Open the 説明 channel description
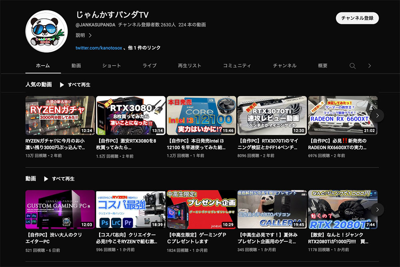Image resolution: width=400 pixels, height=267 pixels. click(x=80, y=36)
